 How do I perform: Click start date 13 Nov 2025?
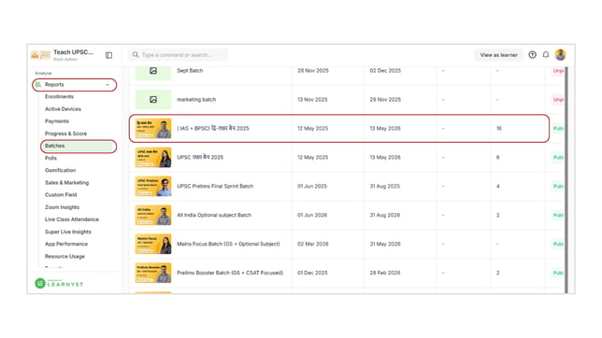[x=312, y=99]
